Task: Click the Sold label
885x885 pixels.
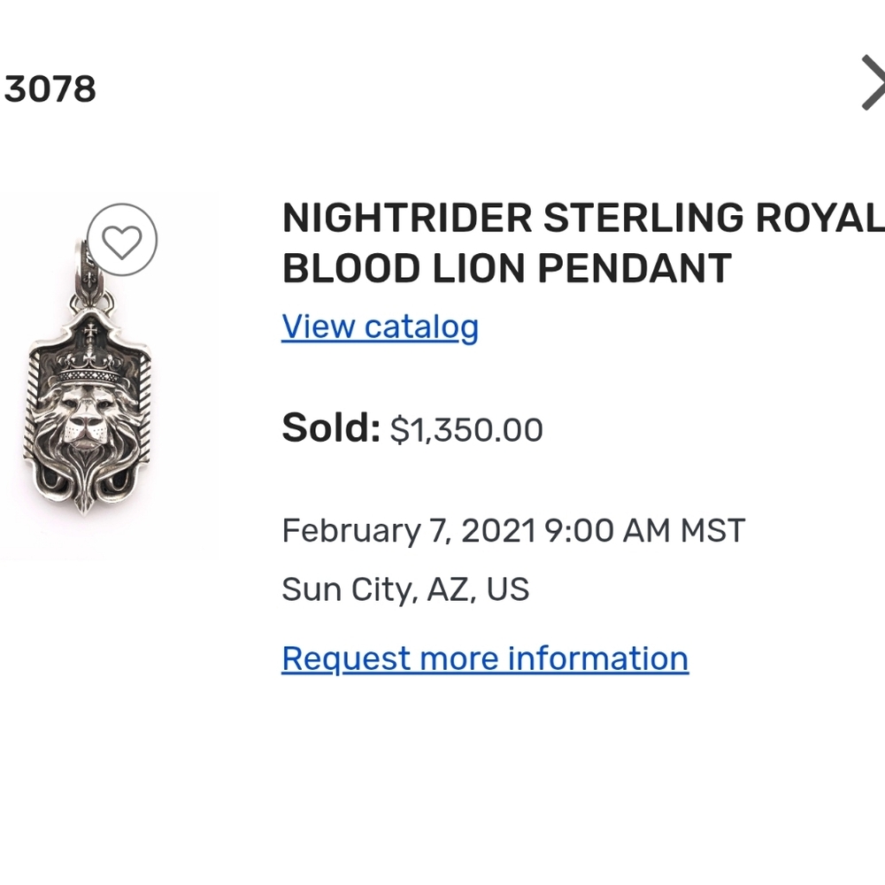Action: [x=329, y=428]
